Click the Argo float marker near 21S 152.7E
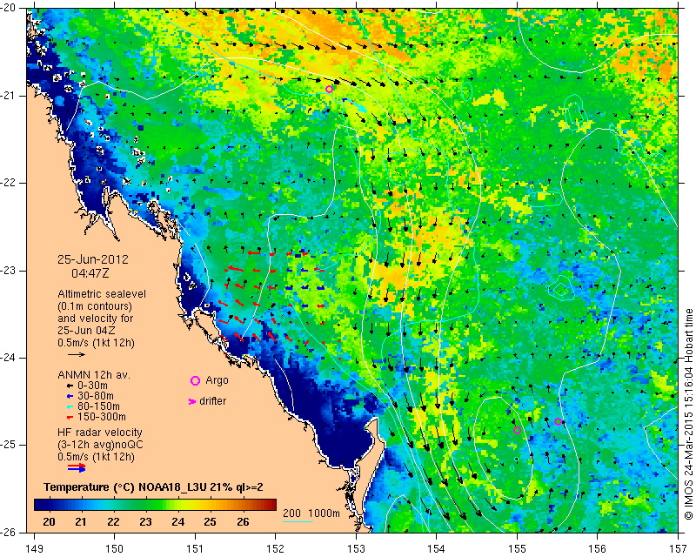Screen dimensions: 696x557 (329, 89)
